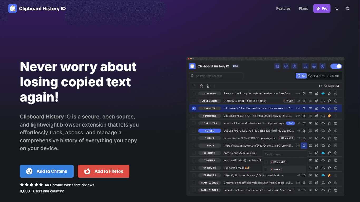This screenshot has width=360, height=202.
Task: Click the 'Modify tags...' input in popup
Action: coord(285,154)
